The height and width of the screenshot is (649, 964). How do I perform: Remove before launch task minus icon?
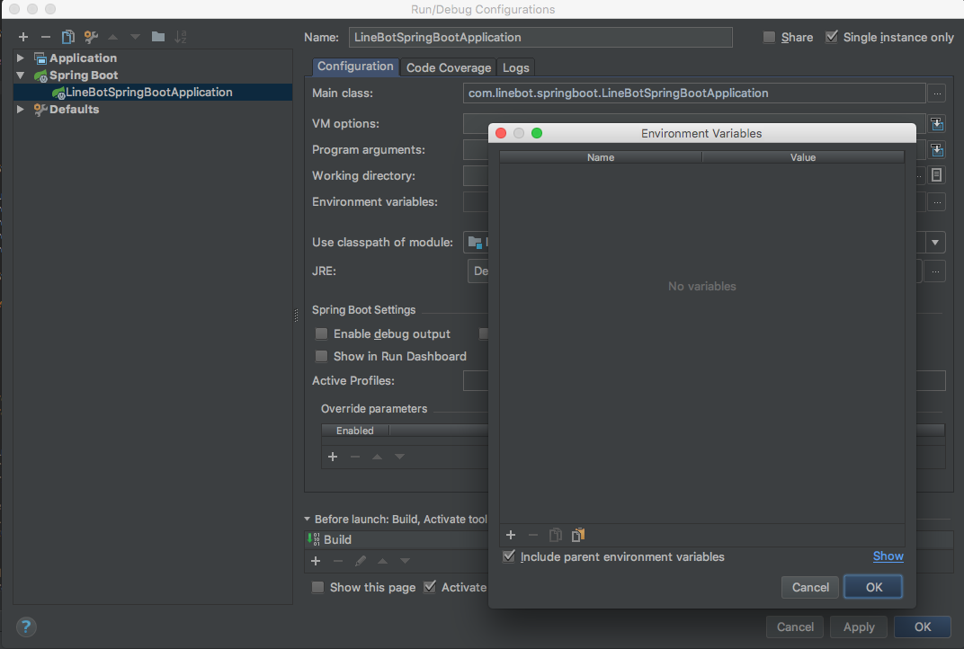click(337, 561)
